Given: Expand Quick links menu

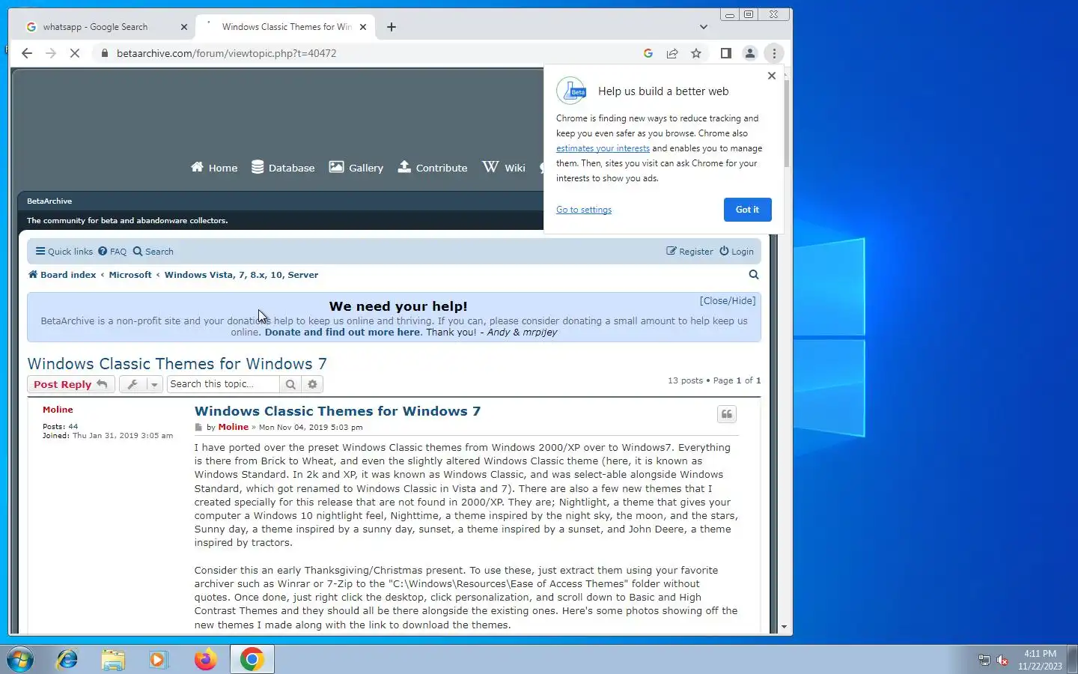Looking at the screenshot, I should [64, 252].
